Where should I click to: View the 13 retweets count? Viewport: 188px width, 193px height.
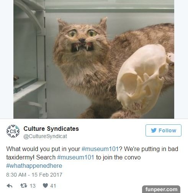pos(33,186)
